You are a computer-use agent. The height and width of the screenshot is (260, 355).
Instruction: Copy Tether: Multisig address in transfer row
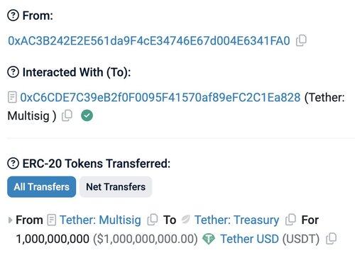153,220
